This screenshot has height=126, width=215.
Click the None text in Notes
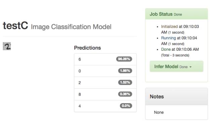(x=159, y=112)
